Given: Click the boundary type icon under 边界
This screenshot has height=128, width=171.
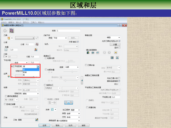Looking at the screenshot, I should pyautogui.click(x=9, y=76).
